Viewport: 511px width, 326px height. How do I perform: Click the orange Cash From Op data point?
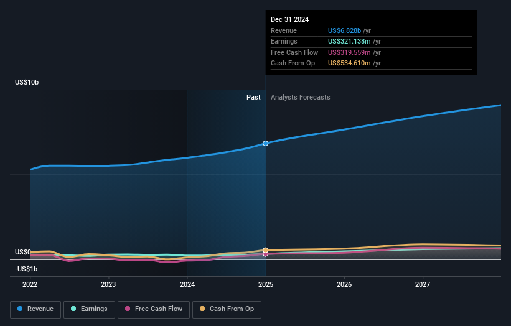pos(266,250)
